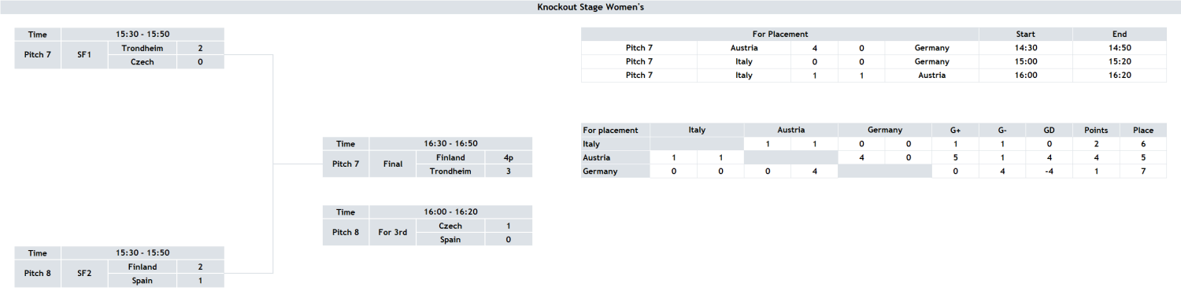The image size is (1181, 302).
Task: Select Finland's 4p score in Final
Action: click(x=509, y=157)
